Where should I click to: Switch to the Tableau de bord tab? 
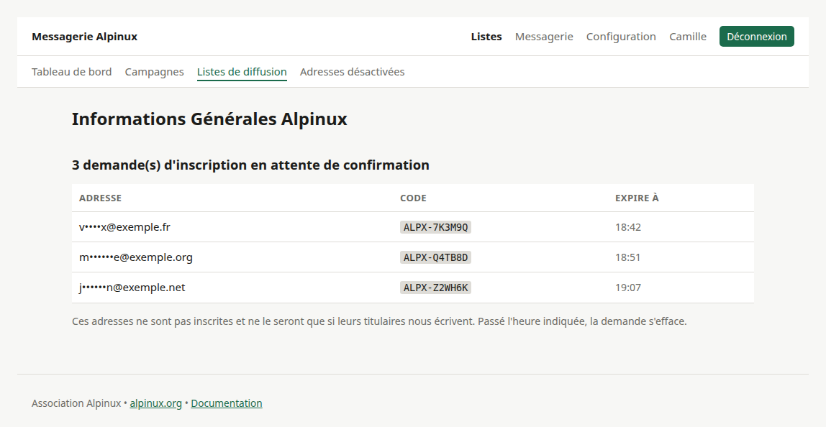coord(72,72)
